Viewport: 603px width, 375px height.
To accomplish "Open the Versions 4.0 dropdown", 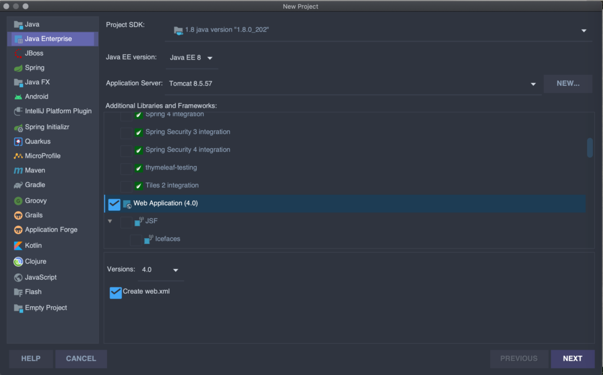I will [x=160, y=270].
